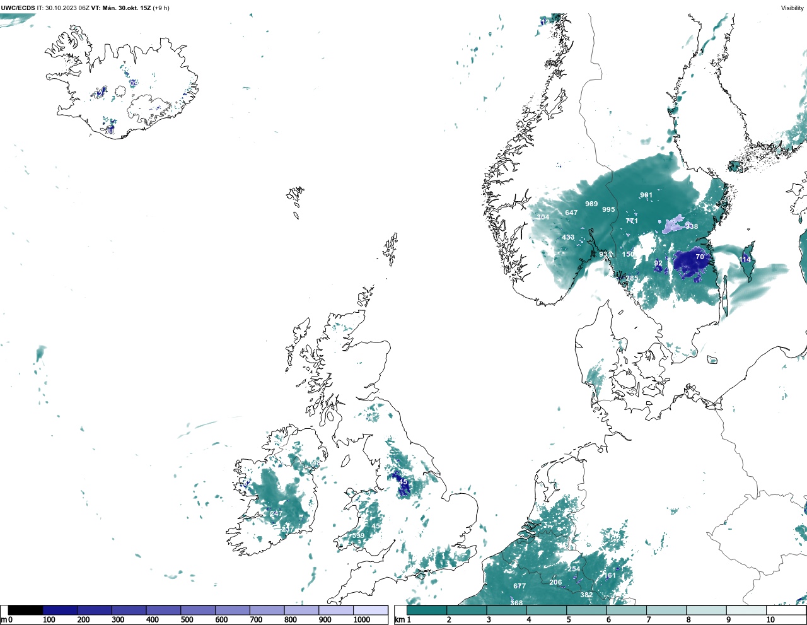
Task: Click the '150' visibility value on map
Action: coord(628,254)
